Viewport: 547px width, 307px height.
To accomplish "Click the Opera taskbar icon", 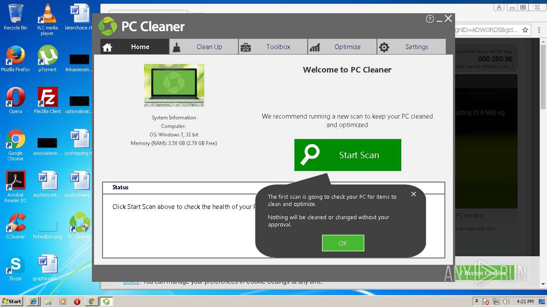I will (x=77, y=301).
